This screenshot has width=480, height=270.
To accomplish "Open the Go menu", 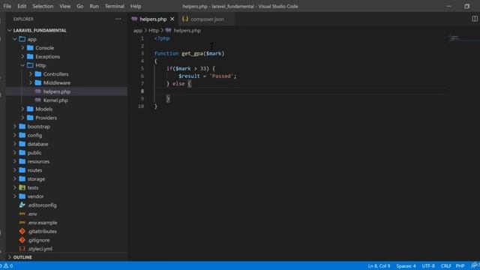I will tap(80, 6).
